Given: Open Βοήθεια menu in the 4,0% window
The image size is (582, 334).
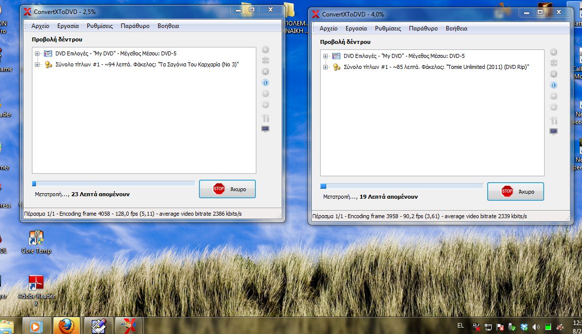Looking at the screenshot, I should coord(456,28).
